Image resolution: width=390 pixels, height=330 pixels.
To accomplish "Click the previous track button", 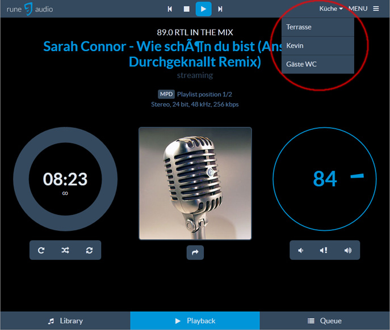I will tap(170, 9).
